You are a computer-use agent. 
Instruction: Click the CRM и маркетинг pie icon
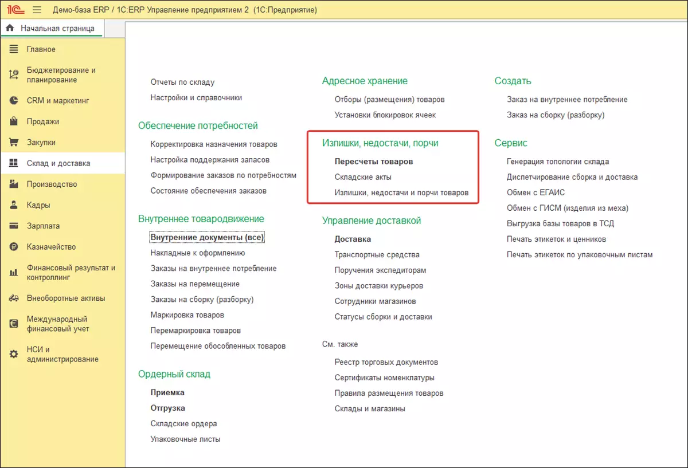coord(14,101)
